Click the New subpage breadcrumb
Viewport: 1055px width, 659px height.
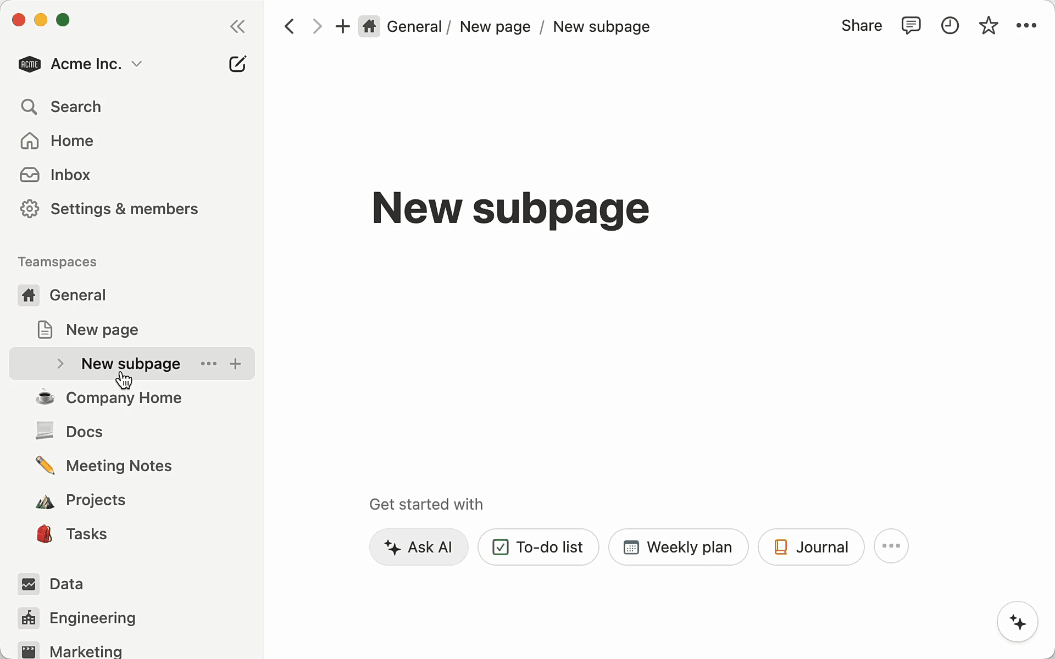tap(601, 26)
